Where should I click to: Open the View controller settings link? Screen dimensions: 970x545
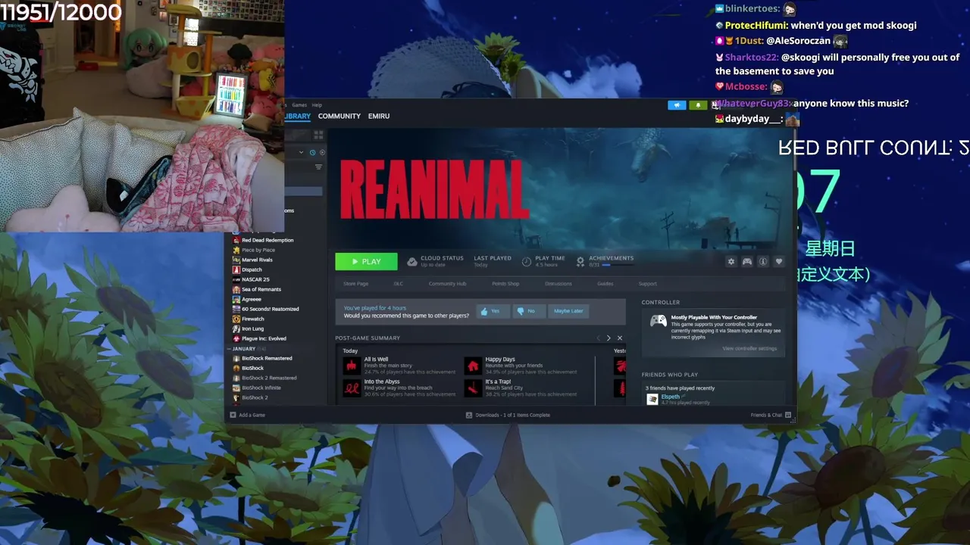click(x=749, y=348)
